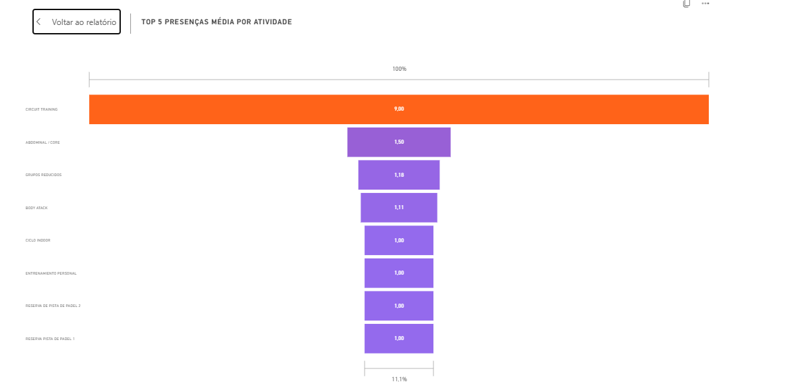This screenshot has height=388, width=804.
Task: Click the copy visual icon
Action: click(x=687, y=3)
